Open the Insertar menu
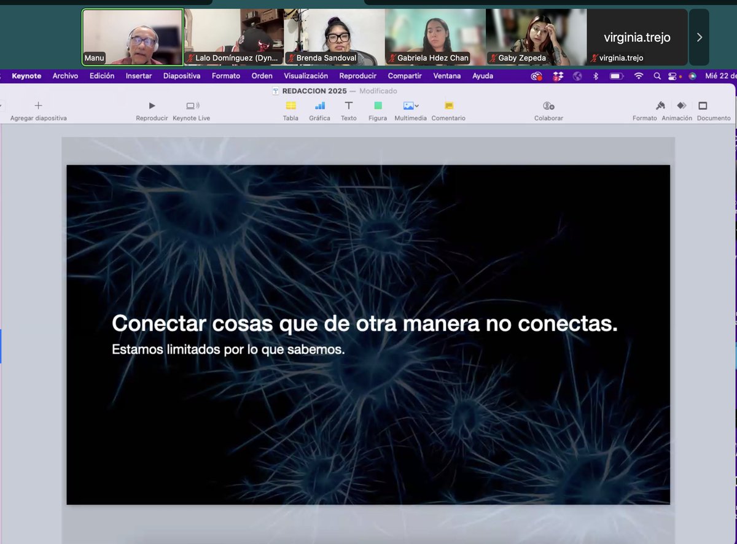 [x=139, y=76]
